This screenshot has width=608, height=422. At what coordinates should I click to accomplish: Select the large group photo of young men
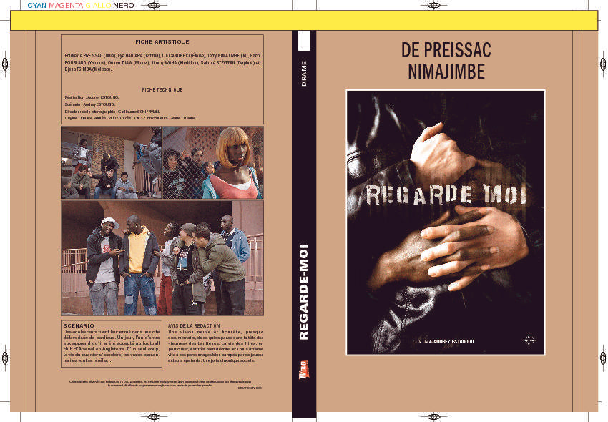pyautogui.click(x=162, y=258)
